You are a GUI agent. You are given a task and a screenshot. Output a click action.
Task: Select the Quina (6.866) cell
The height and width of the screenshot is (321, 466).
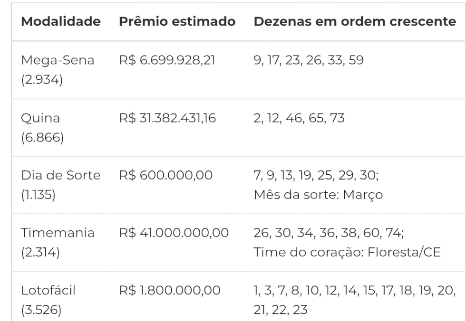(x=42, y=127)
